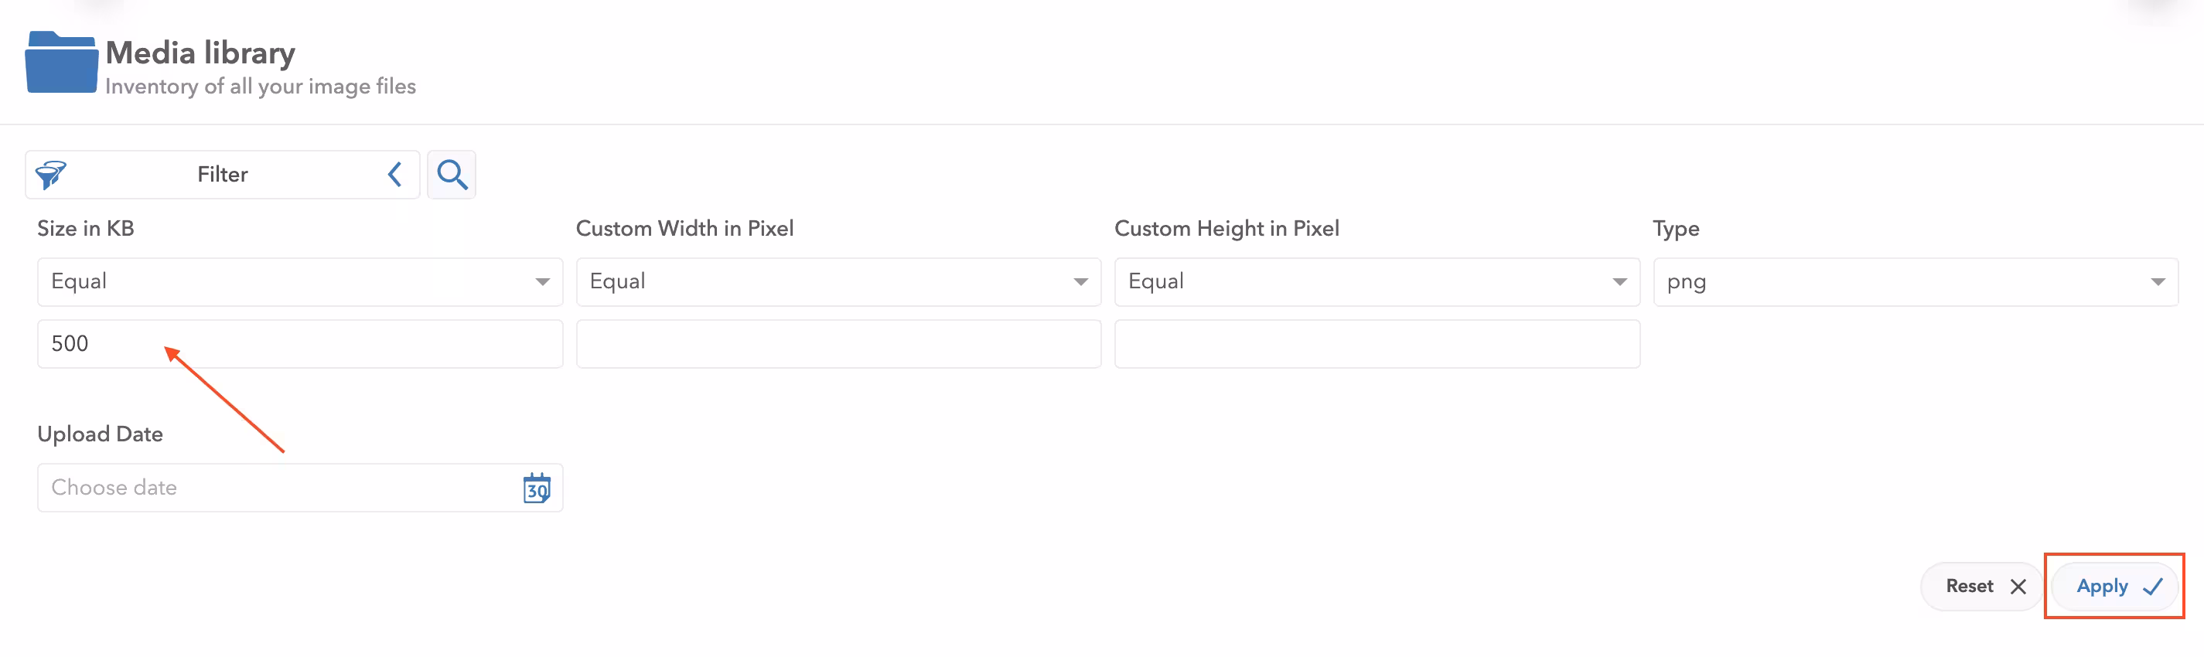Click the filter funnel icon
Viewport: 2204px width, 657px height.
[50, 175]
